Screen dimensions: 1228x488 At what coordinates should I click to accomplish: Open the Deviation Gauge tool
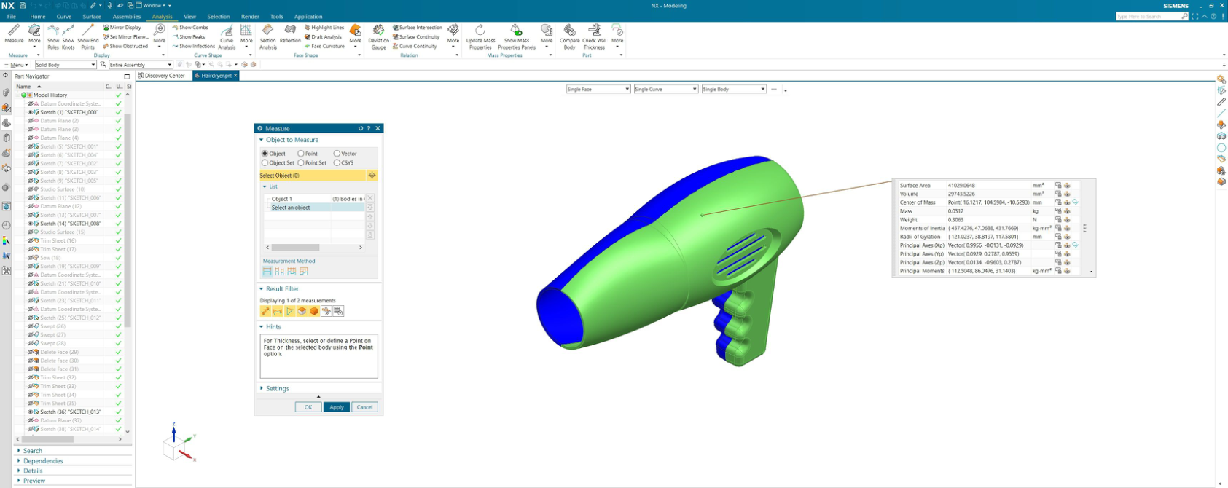click(378, 37)
